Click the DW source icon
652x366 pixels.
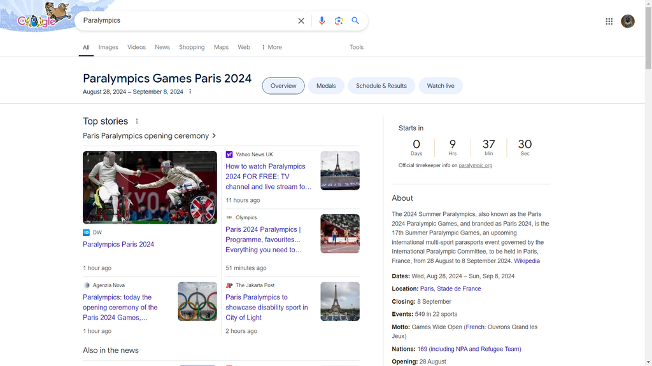pos(86,233)
